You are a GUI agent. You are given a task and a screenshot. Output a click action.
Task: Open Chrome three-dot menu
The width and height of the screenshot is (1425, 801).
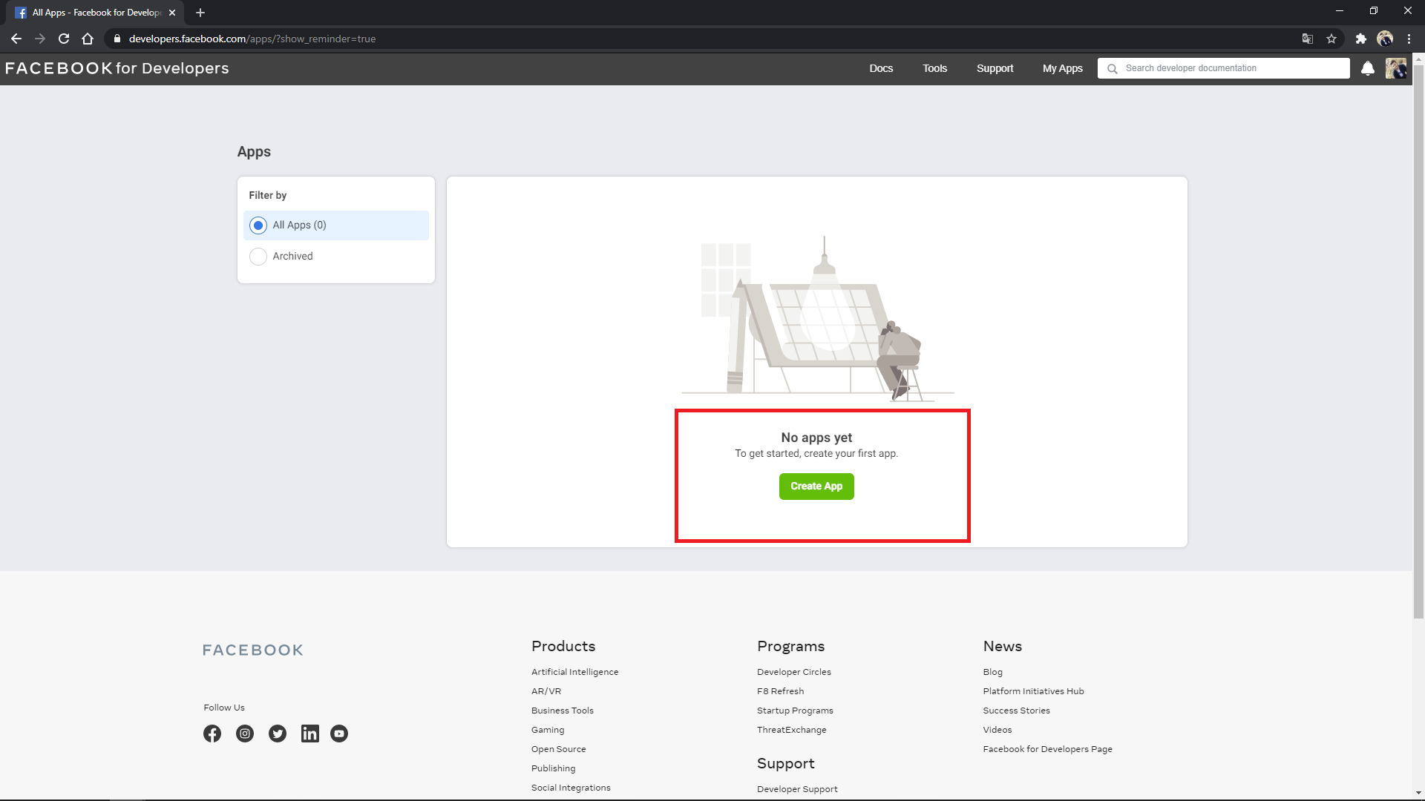click(x=1409, y=39)
